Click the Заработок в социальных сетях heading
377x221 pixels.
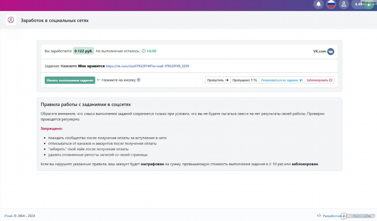tap(55, 21)
